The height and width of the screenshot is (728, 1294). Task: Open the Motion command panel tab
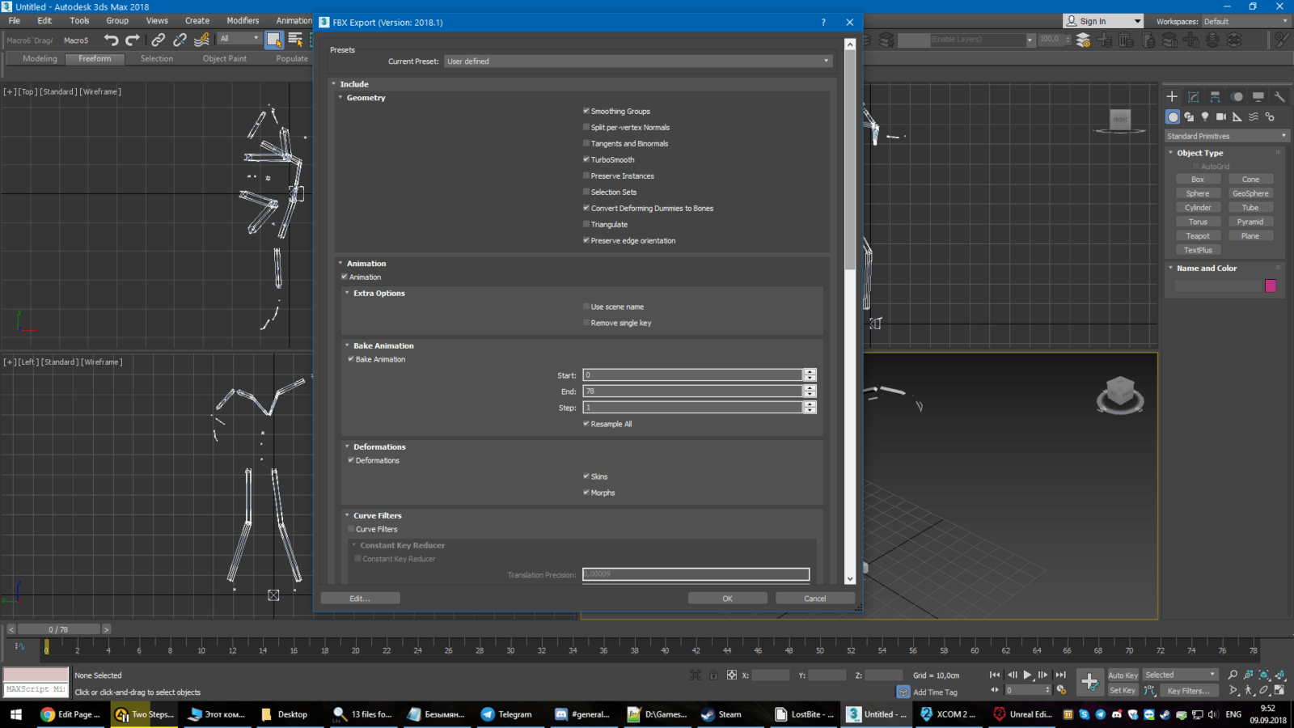click(x=1237, y=96)
